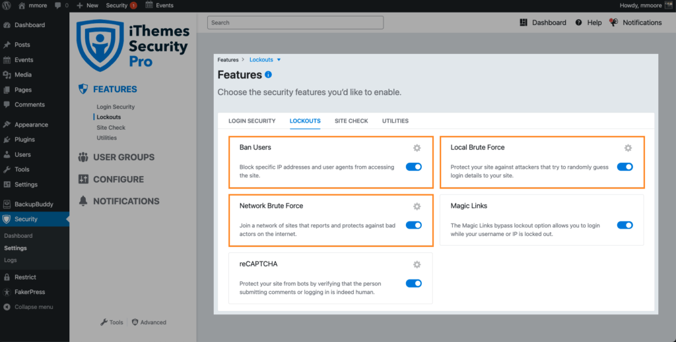Click the Notifications icon in header
676x342 pixels.
pos(613,22)
